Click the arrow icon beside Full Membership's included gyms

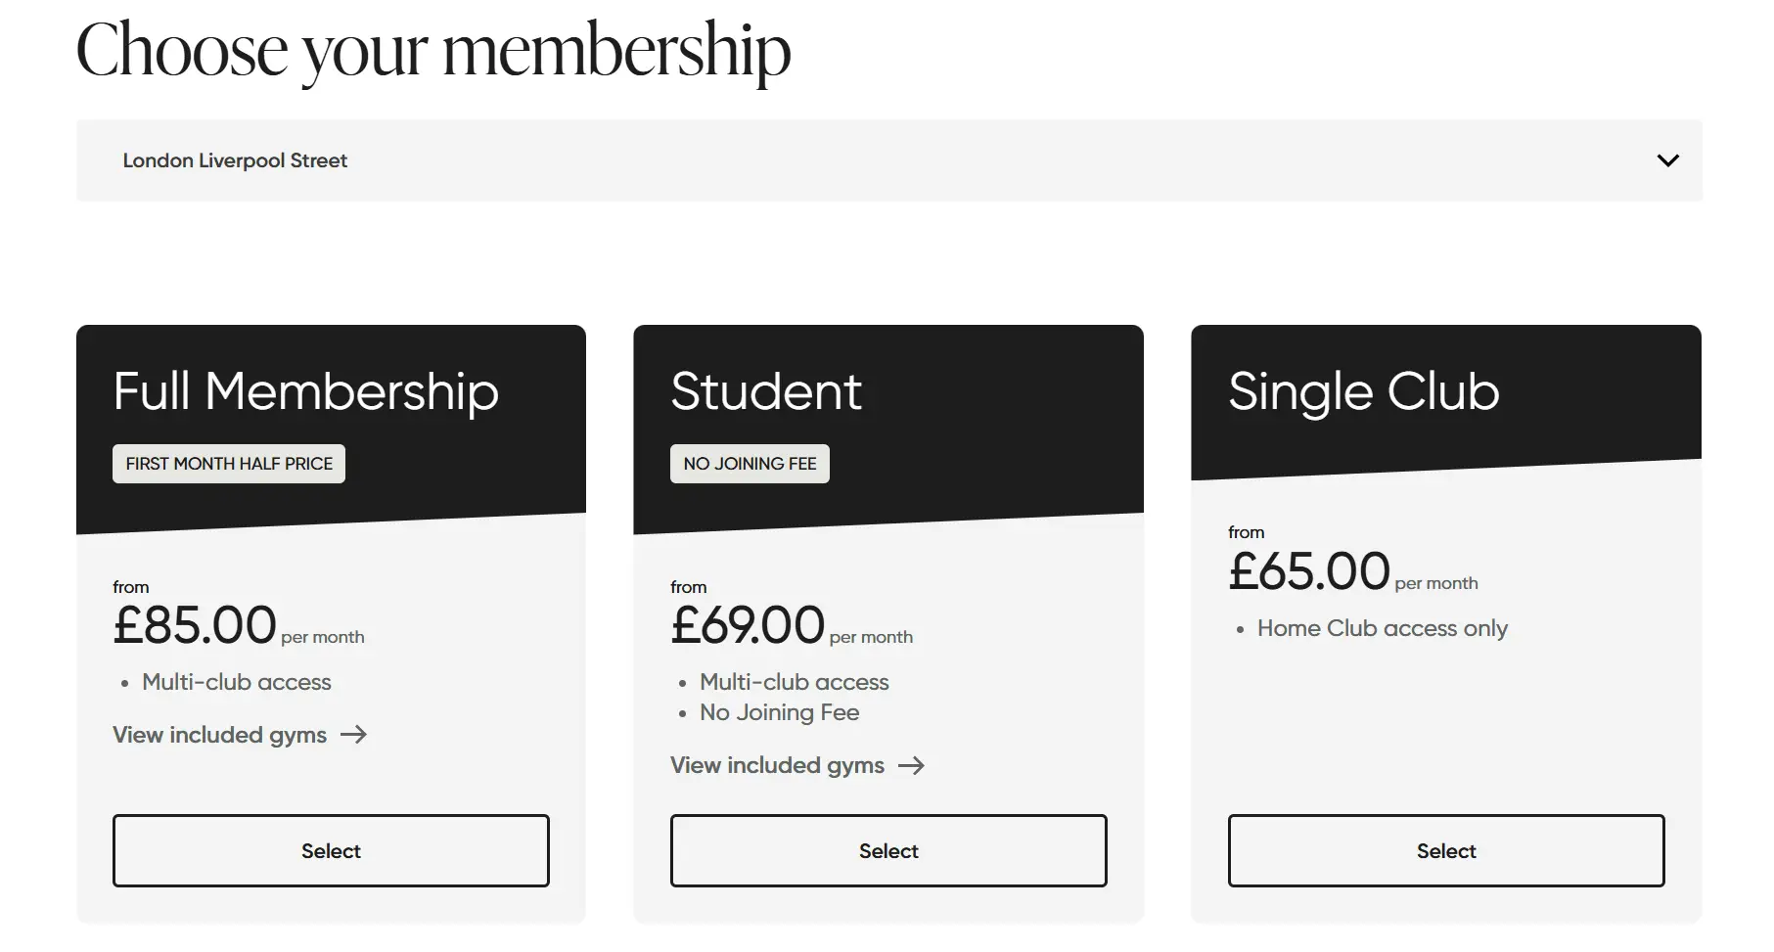point(353,735)
